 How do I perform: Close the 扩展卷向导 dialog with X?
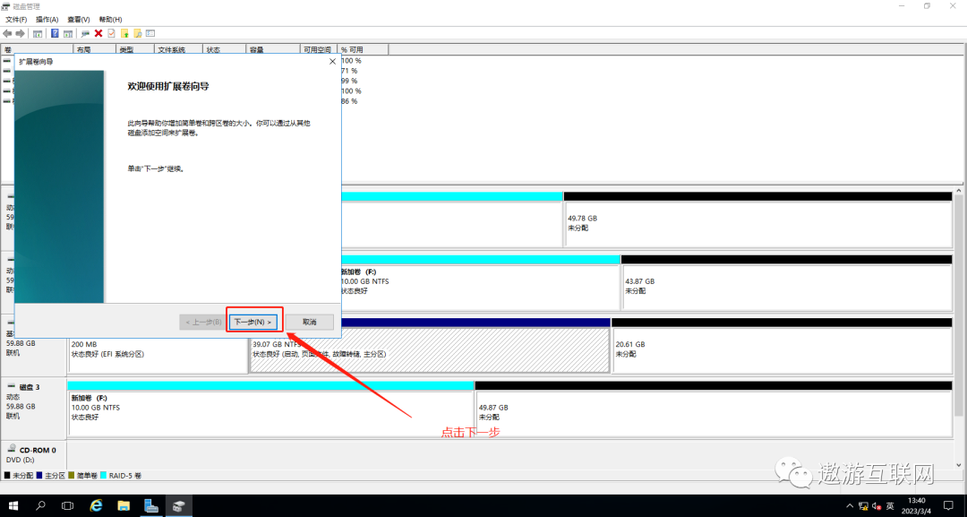coord(332,62)
